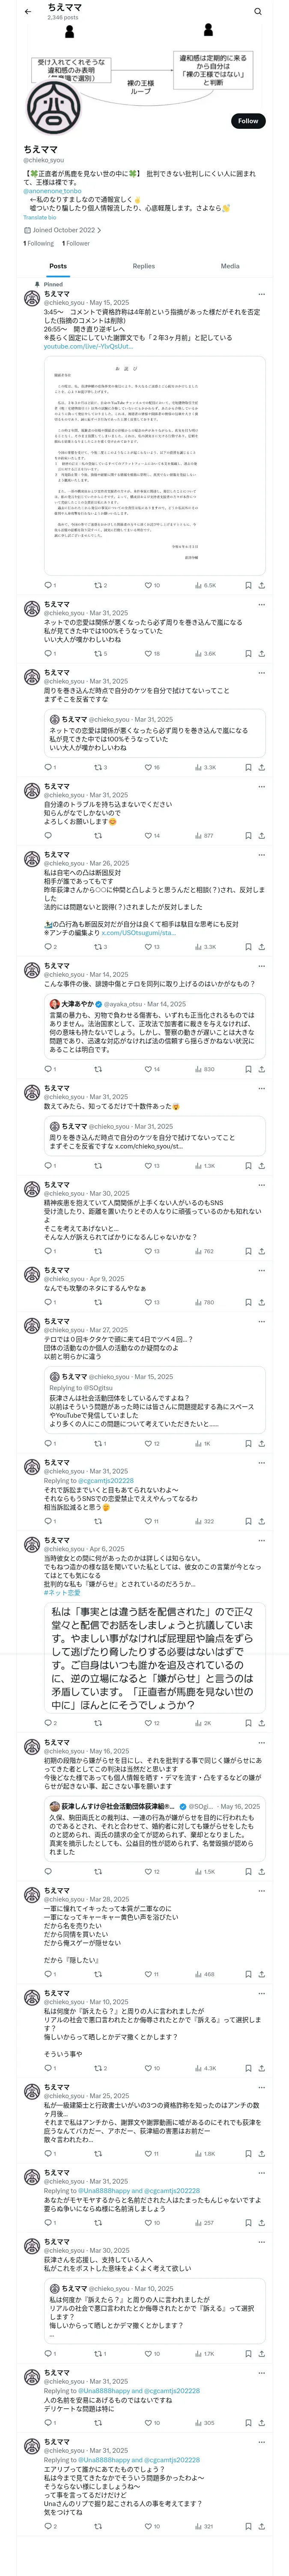Like the pinned post with 10 likes
Viewport: 289px width, 2576px height.
tap(152, 585)
